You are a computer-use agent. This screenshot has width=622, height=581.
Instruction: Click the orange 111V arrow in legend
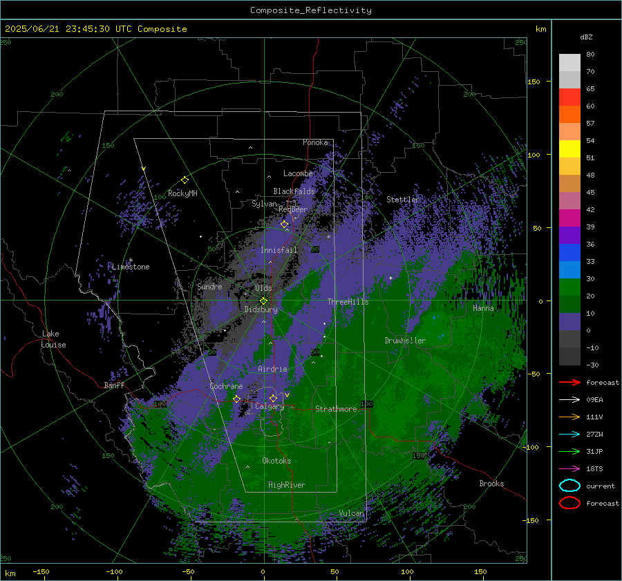tap(569, 417)
